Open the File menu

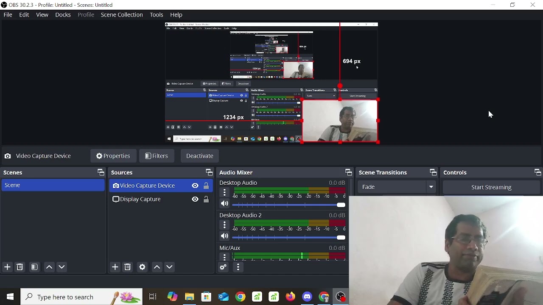coord(8,15)
